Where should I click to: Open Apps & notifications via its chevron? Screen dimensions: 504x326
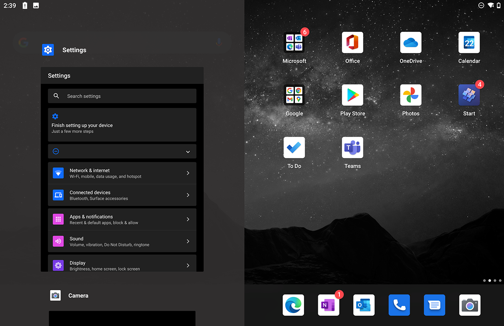tap(188, 219)
